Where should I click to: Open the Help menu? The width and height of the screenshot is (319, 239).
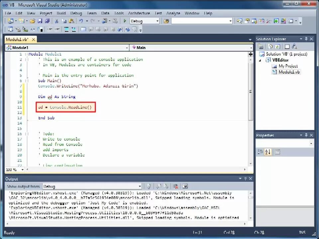coord(208,13)
